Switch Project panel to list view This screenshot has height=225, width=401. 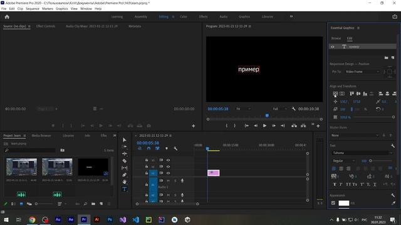[x=14, y=204]
